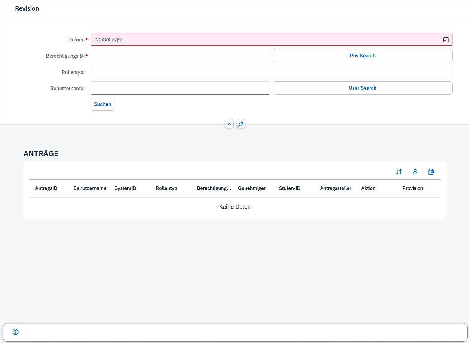
Task: Click the help question mark icon
Action: 16,332
